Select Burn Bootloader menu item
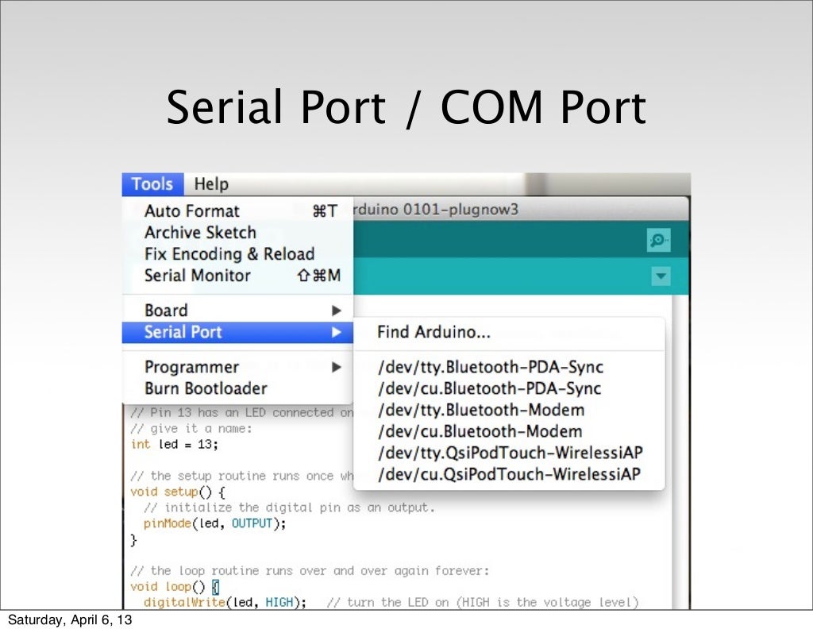The height and width of the screenshot is (633, 813). pyautogui.click(x=237, y=388)
